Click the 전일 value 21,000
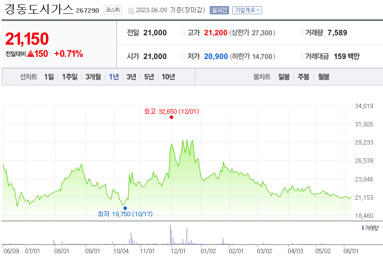This screenshot has height=262, width=383. [155, 33]
